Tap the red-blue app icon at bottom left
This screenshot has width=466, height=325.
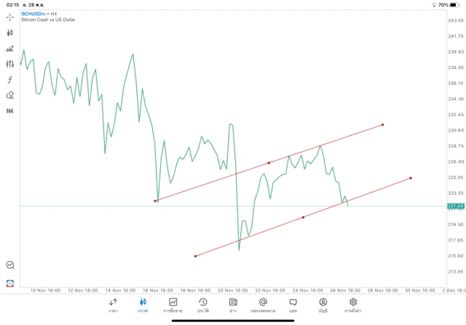pos(10,284)
